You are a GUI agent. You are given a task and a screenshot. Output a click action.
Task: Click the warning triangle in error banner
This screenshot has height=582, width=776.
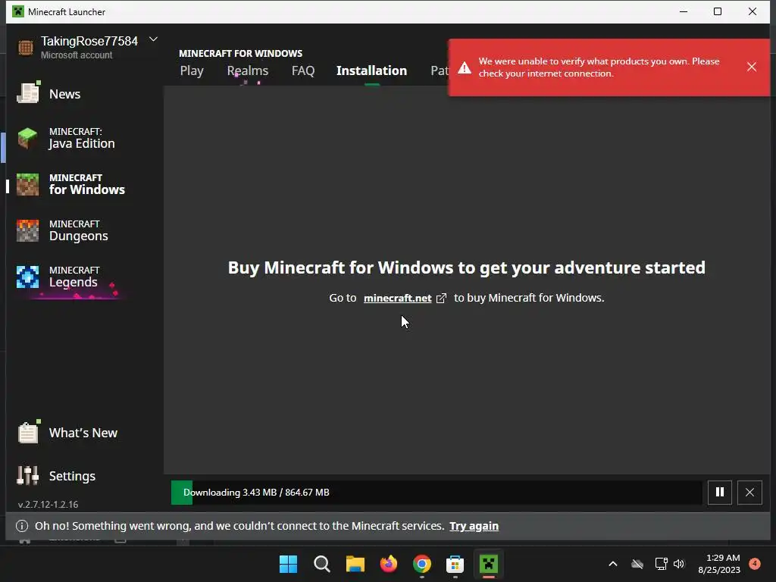point(465,67)
